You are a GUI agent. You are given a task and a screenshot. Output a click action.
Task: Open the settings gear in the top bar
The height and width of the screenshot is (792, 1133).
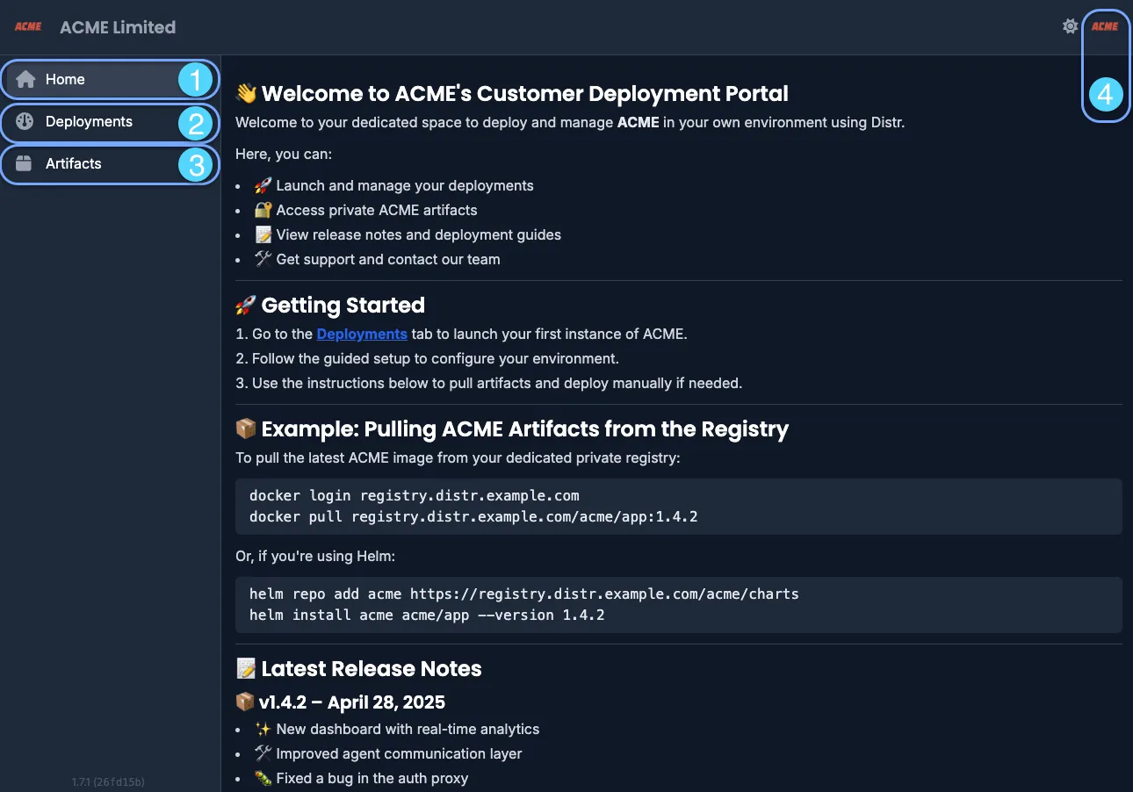1070,26
